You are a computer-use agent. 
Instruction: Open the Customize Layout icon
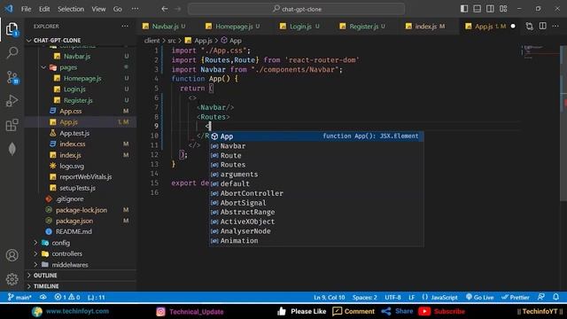click(x=503, y=9)
